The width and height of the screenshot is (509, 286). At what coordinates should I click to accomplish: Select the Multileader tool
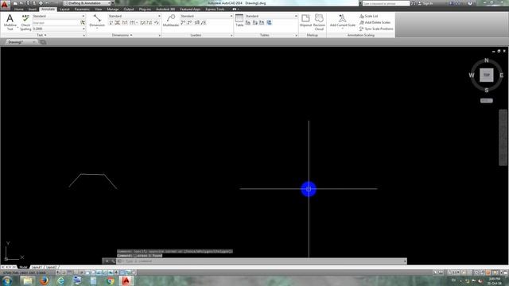tap(171, 21)
